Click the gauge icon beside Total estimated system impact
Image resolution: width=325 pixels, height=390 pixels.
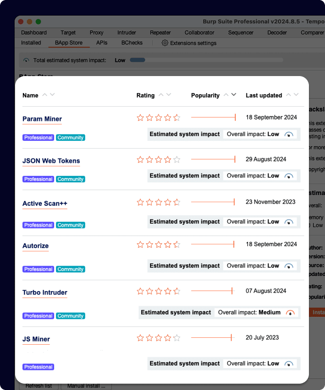coord(26,60)
